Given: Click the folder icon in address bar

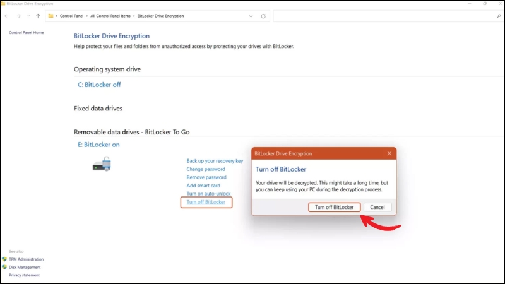Looking at the screenshot, I should point(50,16).
